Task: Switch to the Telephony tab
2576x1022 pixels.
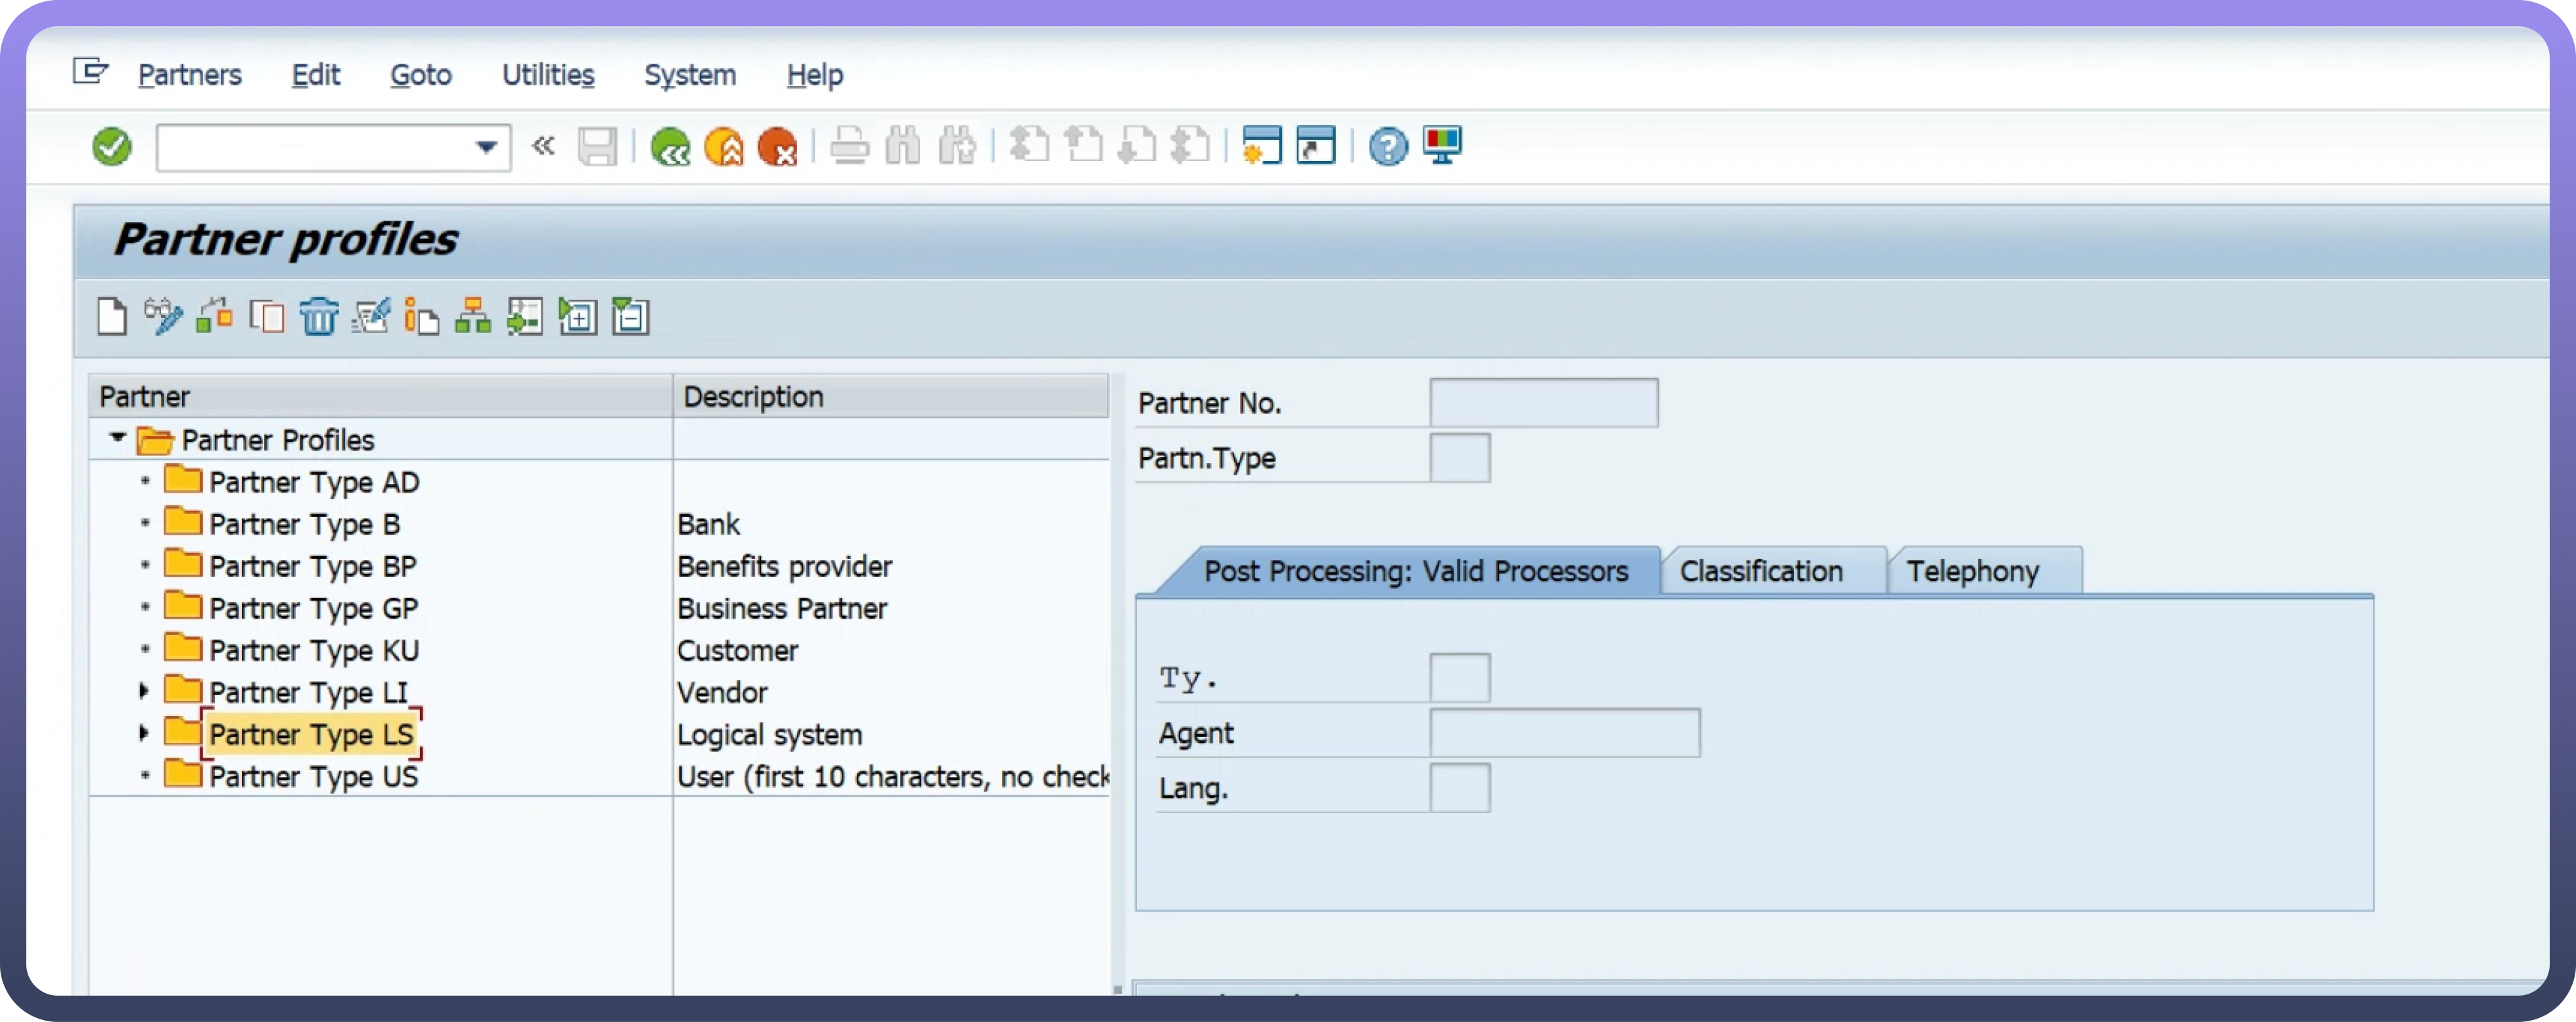Action: pyautogui.click(x=1971, y=571)
